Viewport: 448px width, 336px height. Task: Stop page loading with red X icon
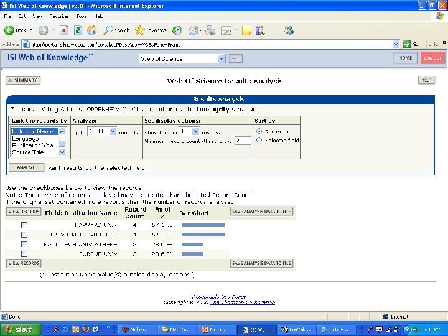point(64,30)
